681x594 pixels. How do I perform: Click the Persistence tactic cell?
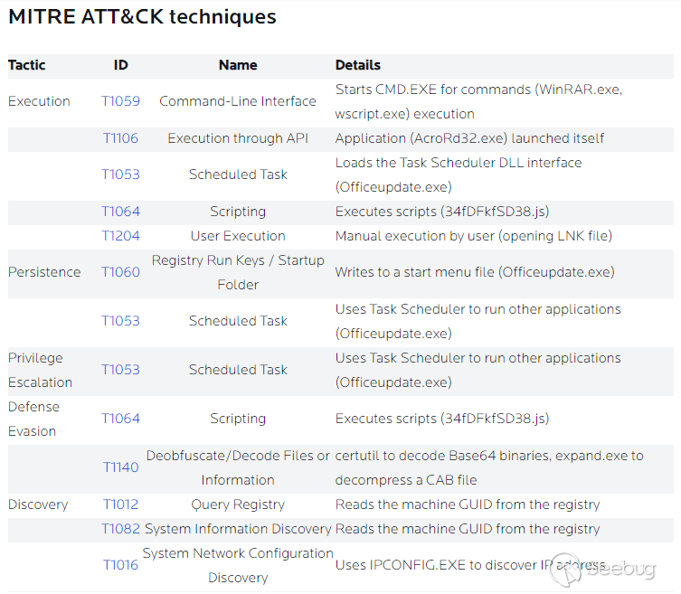point(44,272)
